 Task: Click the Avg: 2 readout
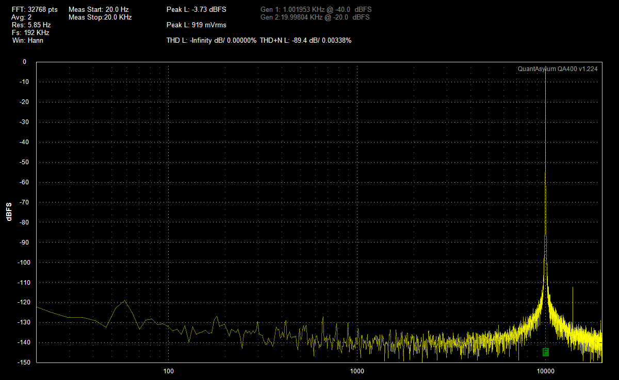click(x=22, y=17)
